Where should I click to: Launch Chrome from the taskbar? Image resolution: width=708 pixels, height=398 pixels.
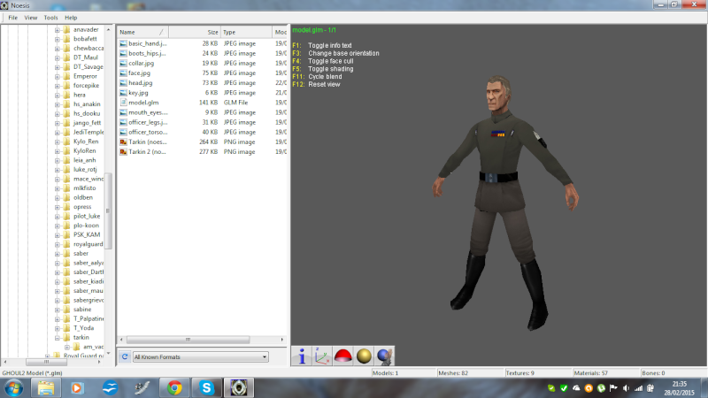click(x=174, y=387)
